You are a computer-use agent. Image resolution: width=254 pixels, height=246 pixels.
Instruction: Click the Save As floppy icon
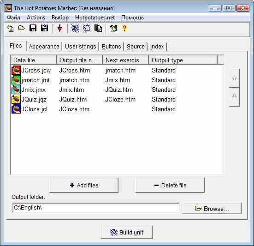point(44,28)
